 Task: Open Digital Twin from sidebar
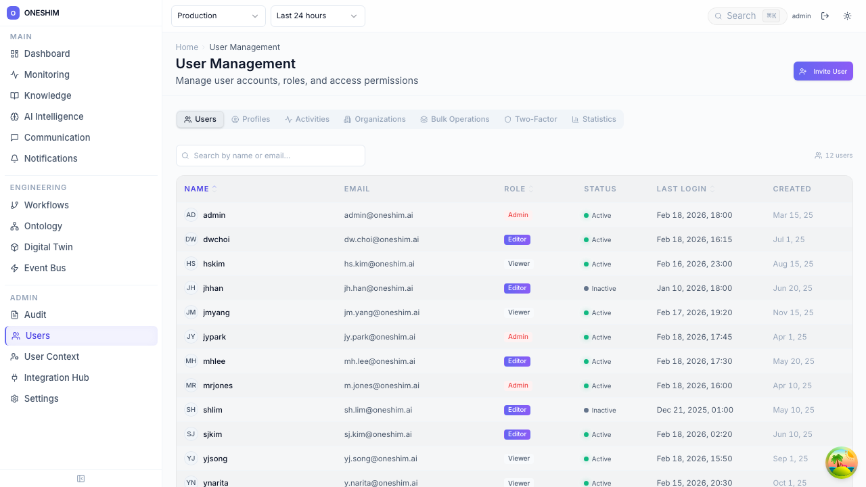tap(48, 247)
